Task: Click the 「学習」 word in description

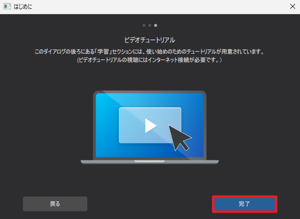Action: click(x=103, y=52)
